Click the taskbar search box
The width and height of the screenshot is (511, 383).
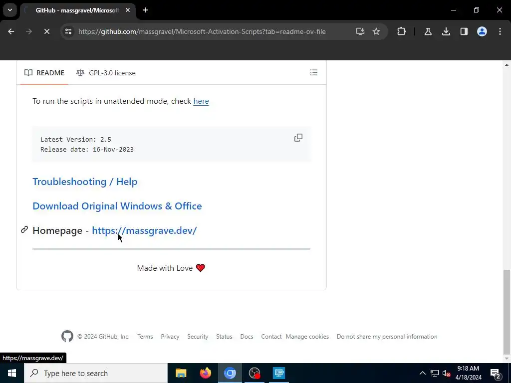[96, 373]
